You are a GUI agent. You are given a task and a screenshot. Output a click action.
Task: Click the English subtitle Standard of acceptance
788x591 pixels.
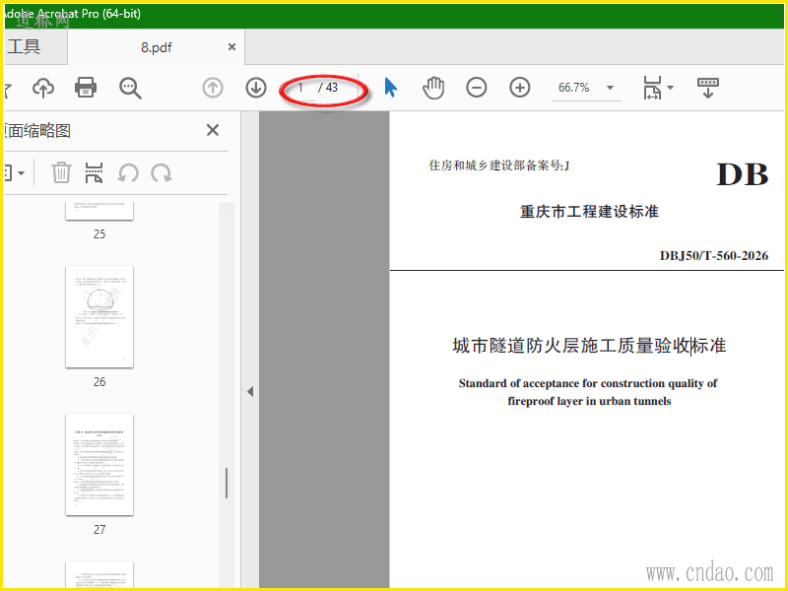point(589,392)
